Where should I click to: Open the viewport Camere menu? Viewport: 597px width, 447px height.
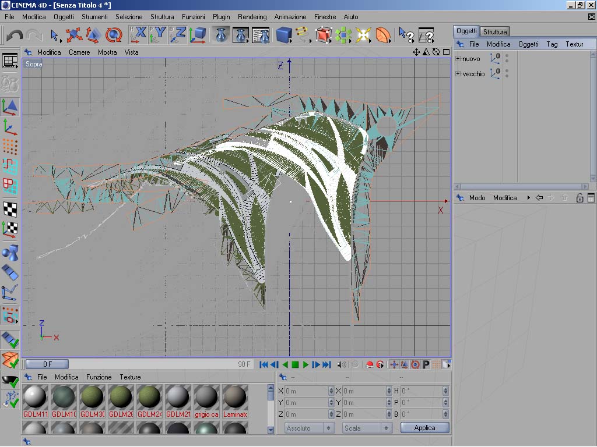(x=79, y=52)
